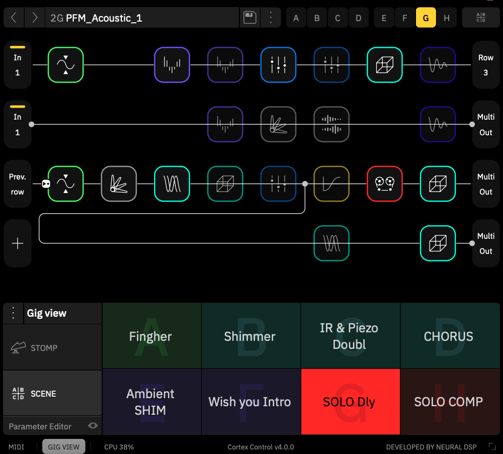The width and height of the screenshot is (503, 454).
Task: Open the preset options three-dot menu
Action: click(271, 17)
